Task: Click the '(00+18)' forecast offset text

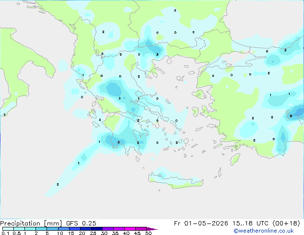Action: click(286, 223)
